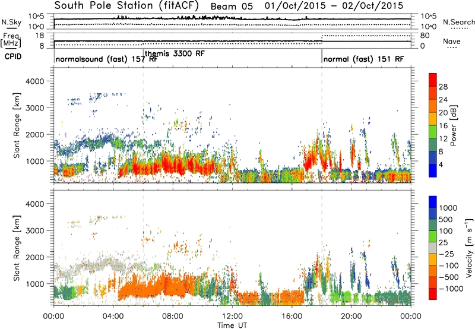Select the "Beam 05" label in the header
The height and width of the screenshot is (329, 475).
pyautogui.click(x=232, y=7)
